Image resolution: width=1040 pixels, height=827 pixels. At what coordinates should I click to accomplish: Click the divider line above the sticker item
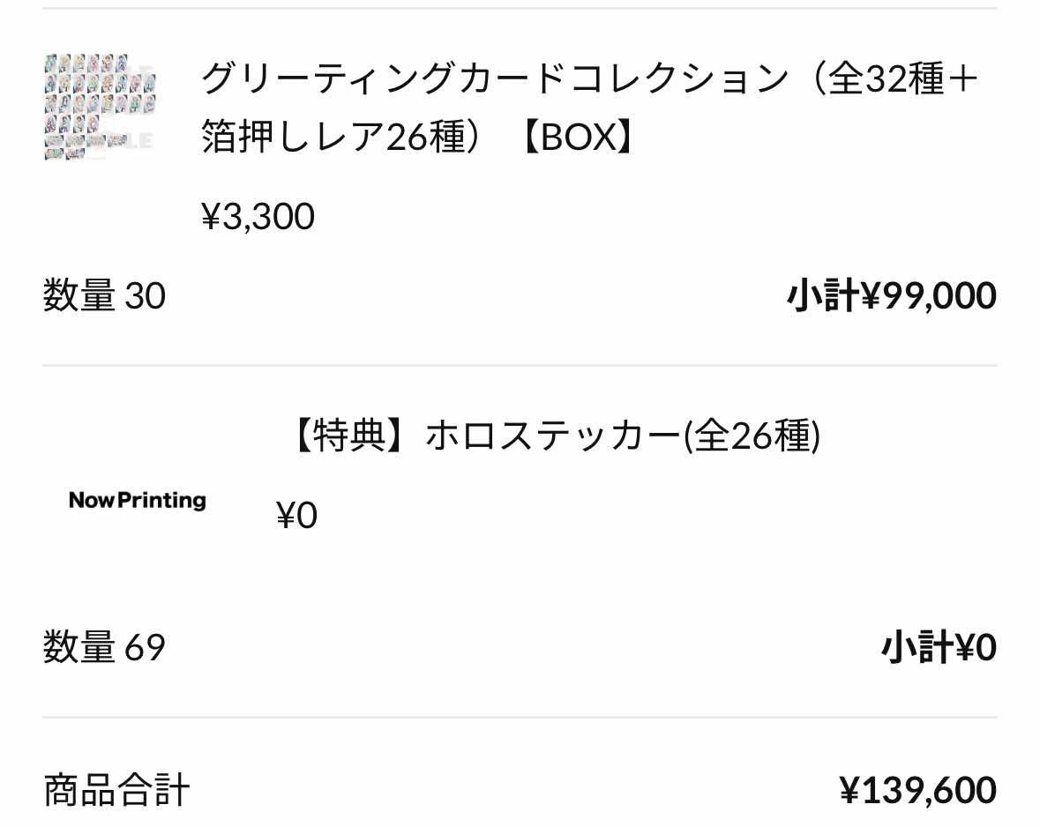[x=520, y=365]
